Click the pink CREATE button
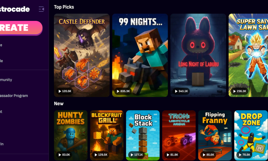Image resolution: width=268 pixels, height=161 pixels. 21,28
